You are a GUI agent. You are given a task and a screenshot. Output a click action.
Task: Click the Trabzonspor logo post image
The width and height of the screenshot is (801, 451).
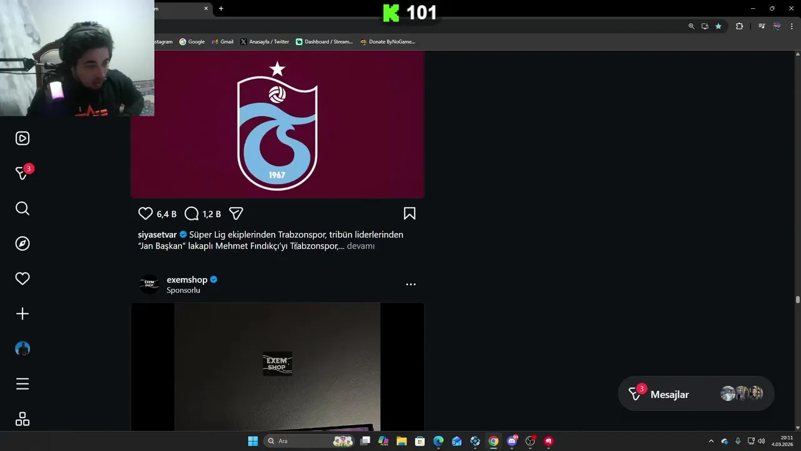277,125
